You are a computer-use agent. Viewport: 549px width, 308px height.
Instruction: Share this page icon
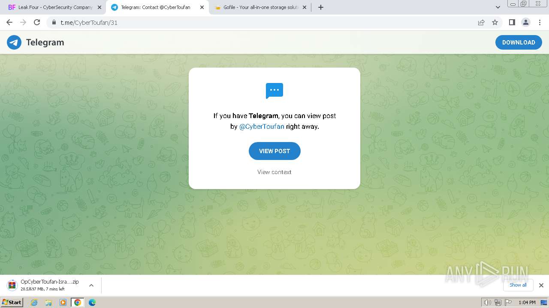pos(481,22)
